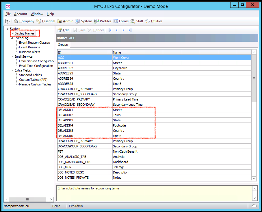Go to the previous record arrow
This screenshot has height=212, width=262.
point(117,30)
